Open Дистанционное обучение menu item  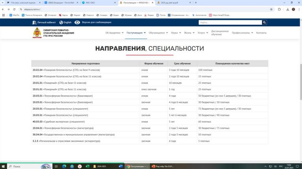click(220, 33)
